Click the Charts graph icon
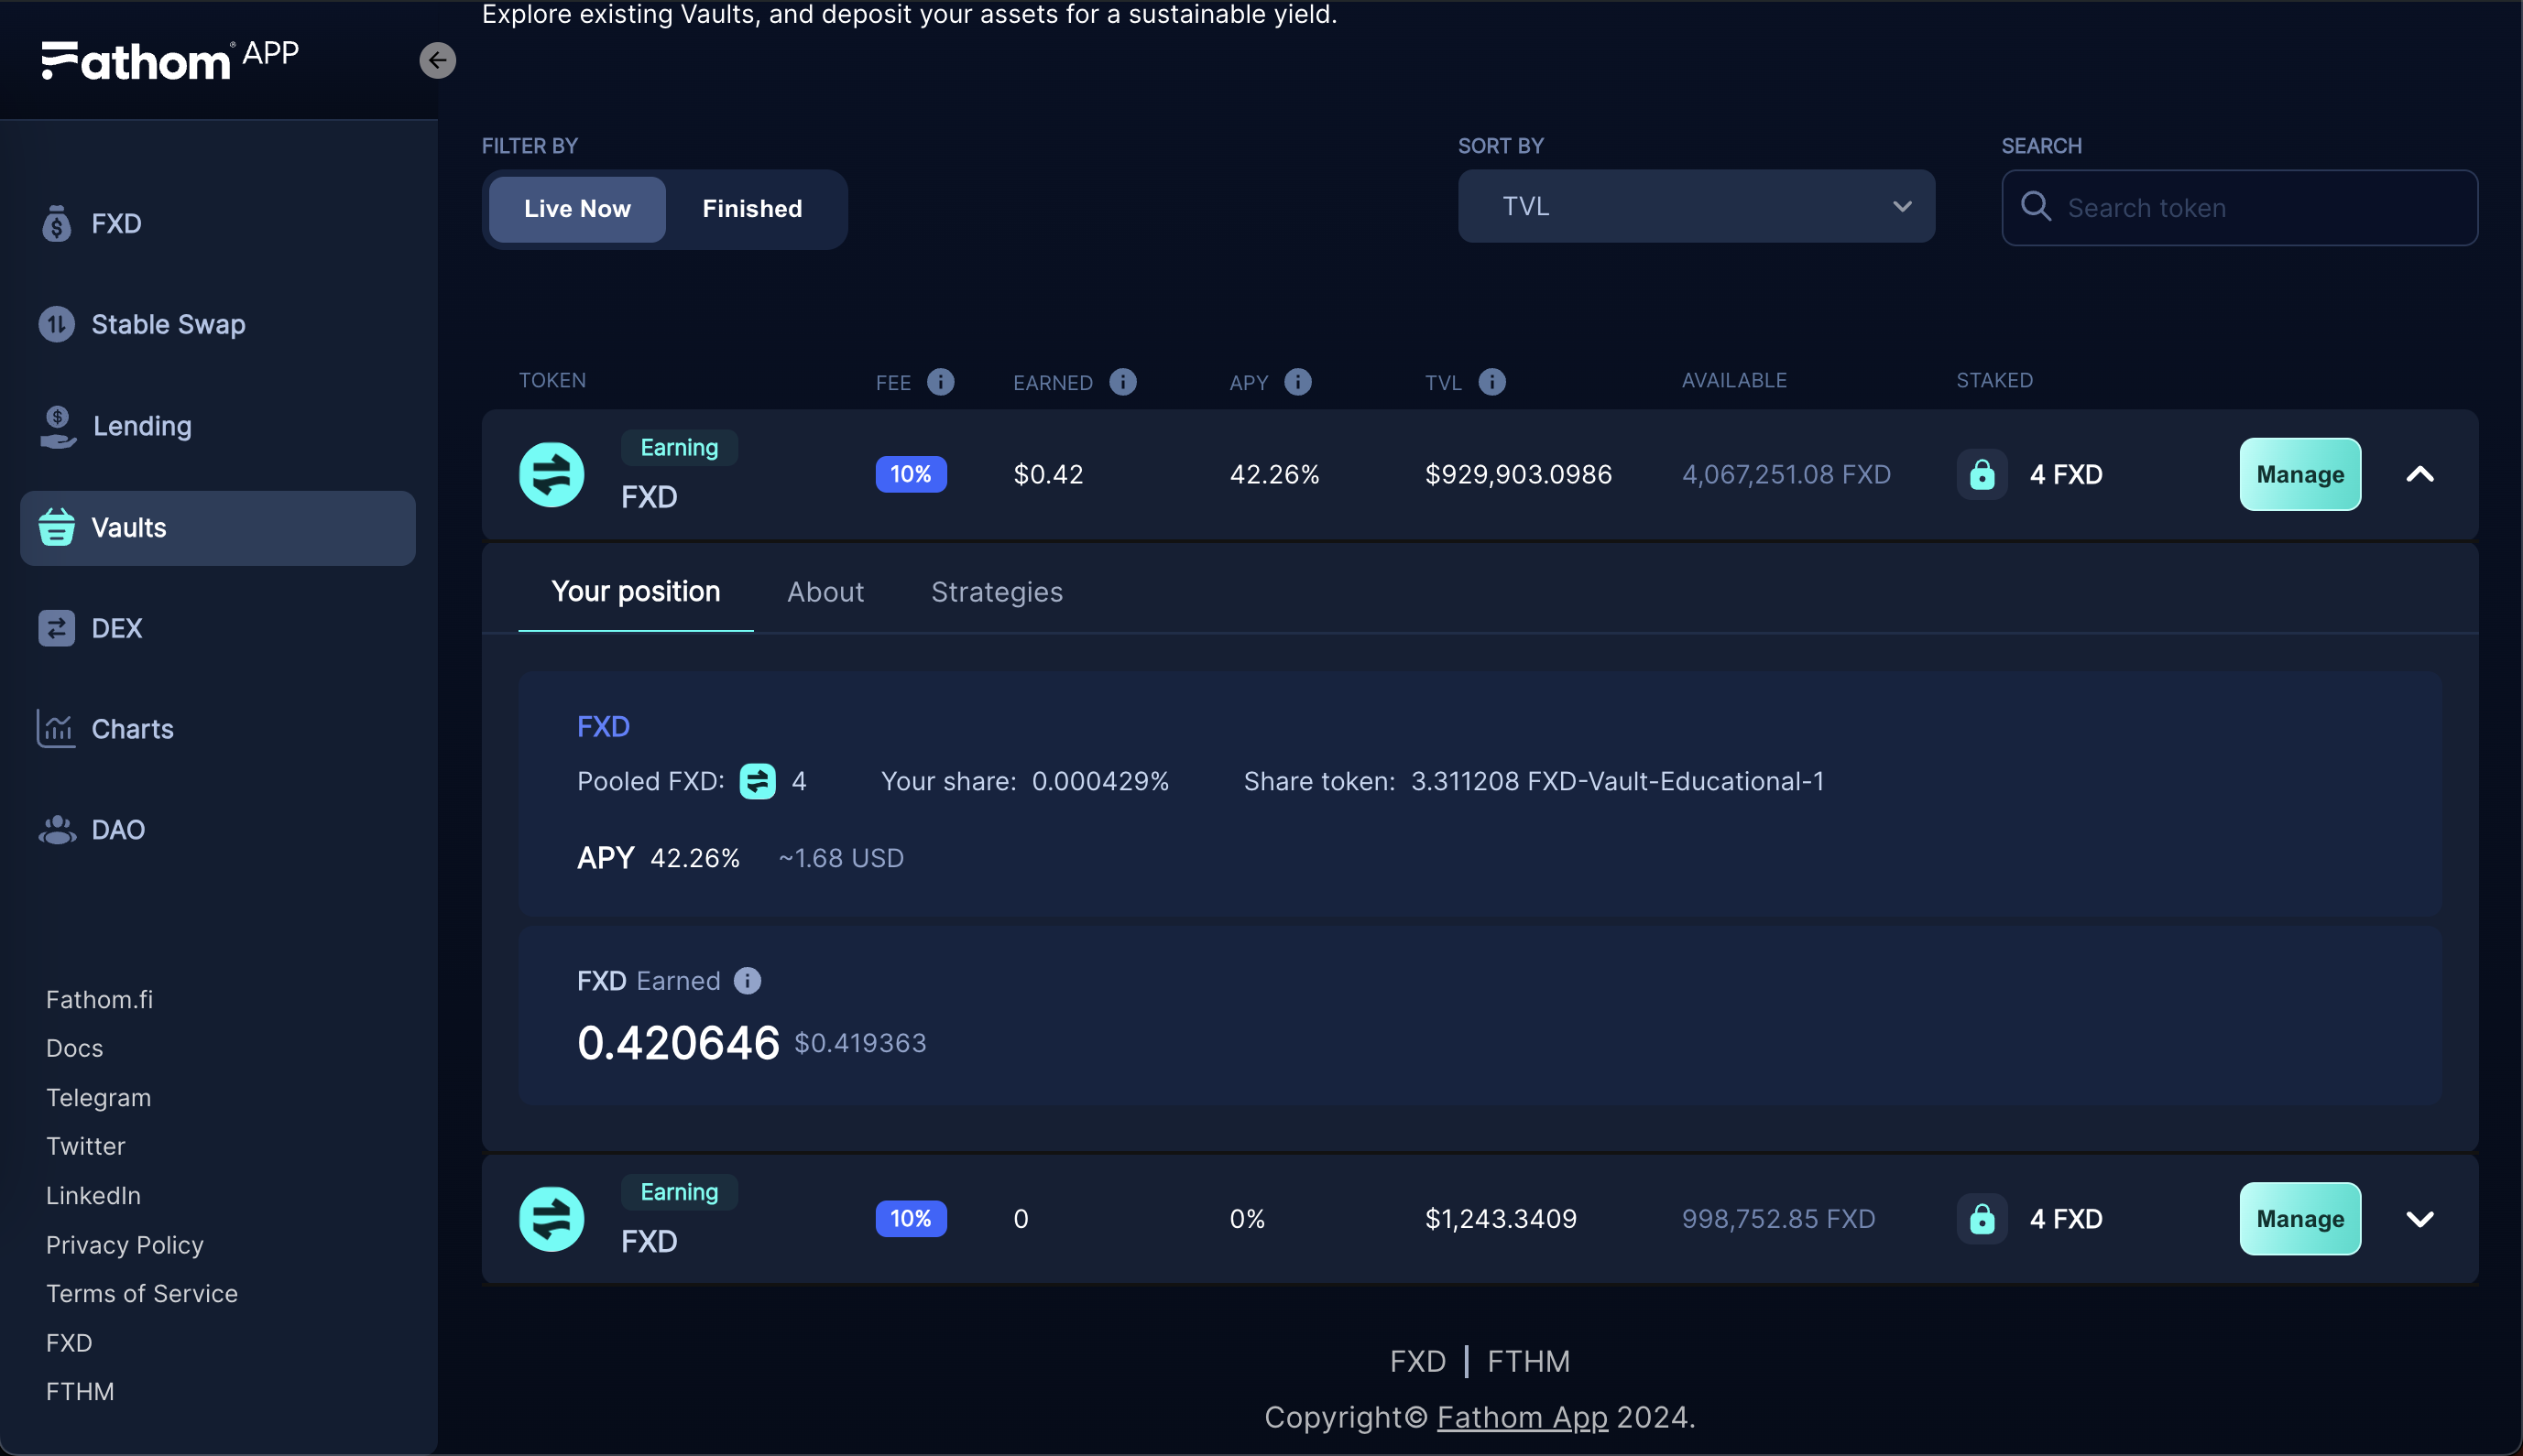Image resolution: width=2523 pixels, height=1456 pixels. click(x=57, y=728)
